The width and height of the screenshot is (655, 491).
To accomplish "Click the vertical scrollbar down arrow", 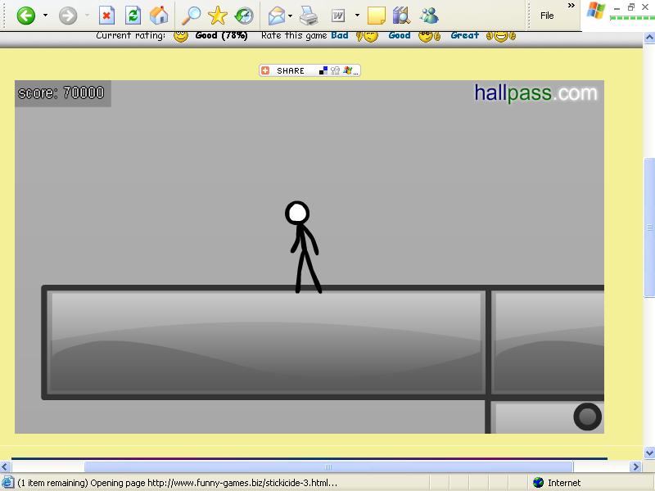I will point(649,453).
